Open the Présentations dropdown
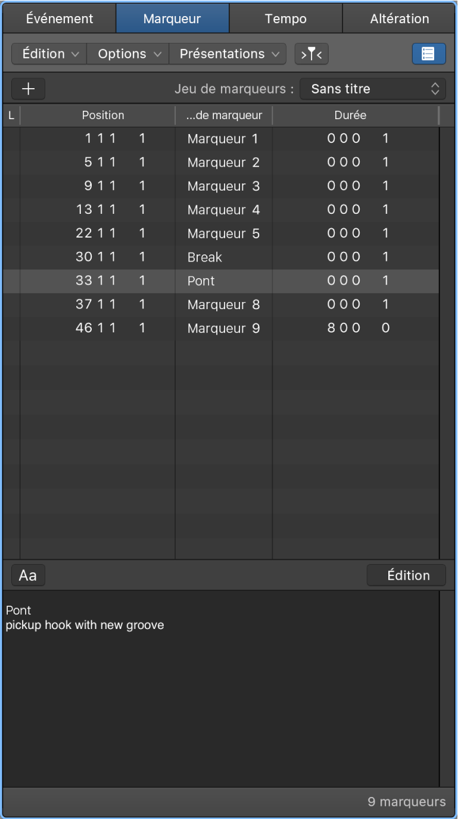458x819 pixels. pyautogui.click(x=228, y=54)
